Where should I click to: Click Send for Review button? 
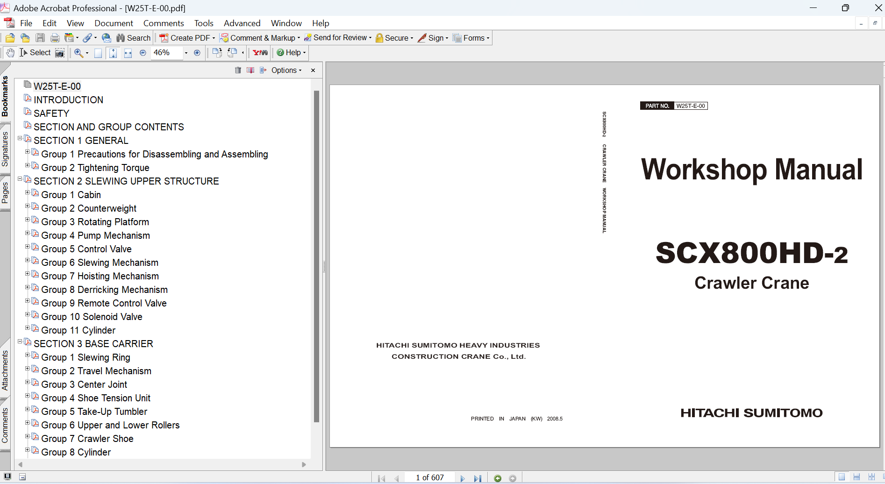click(x=338, y=38)
